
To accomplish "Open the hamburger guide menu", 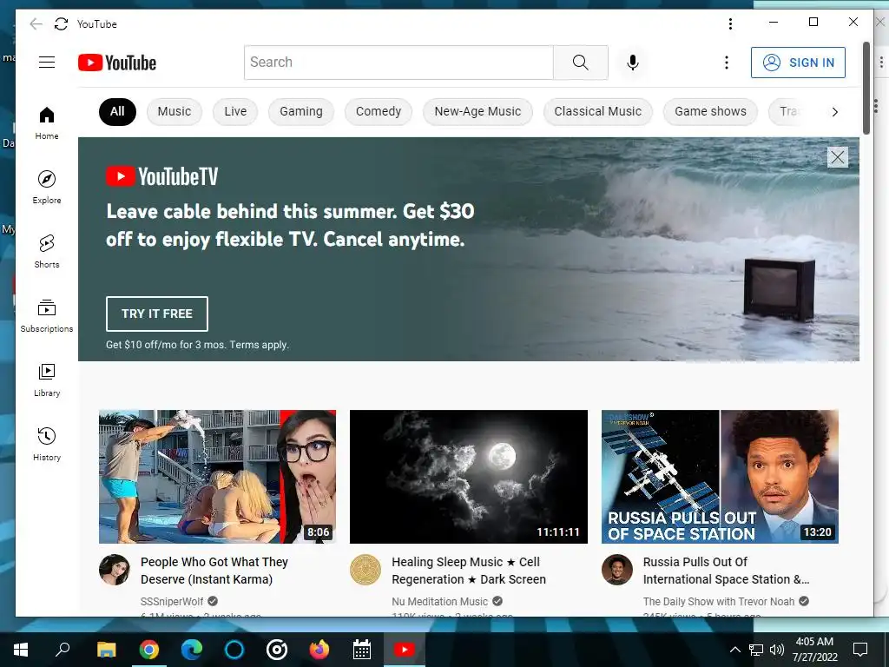I will [x=47, y=63].
